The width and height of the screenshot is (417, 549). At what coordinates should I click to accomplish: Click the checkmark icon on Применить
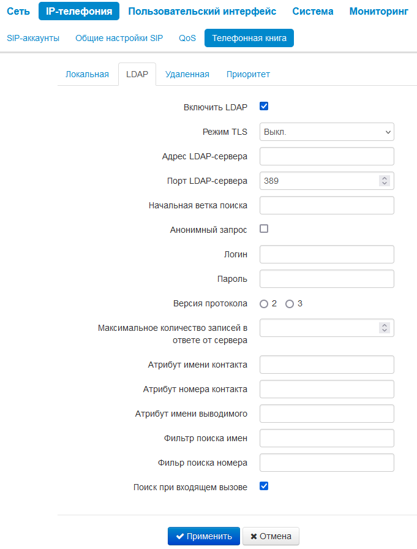click(x=180, y=536)
